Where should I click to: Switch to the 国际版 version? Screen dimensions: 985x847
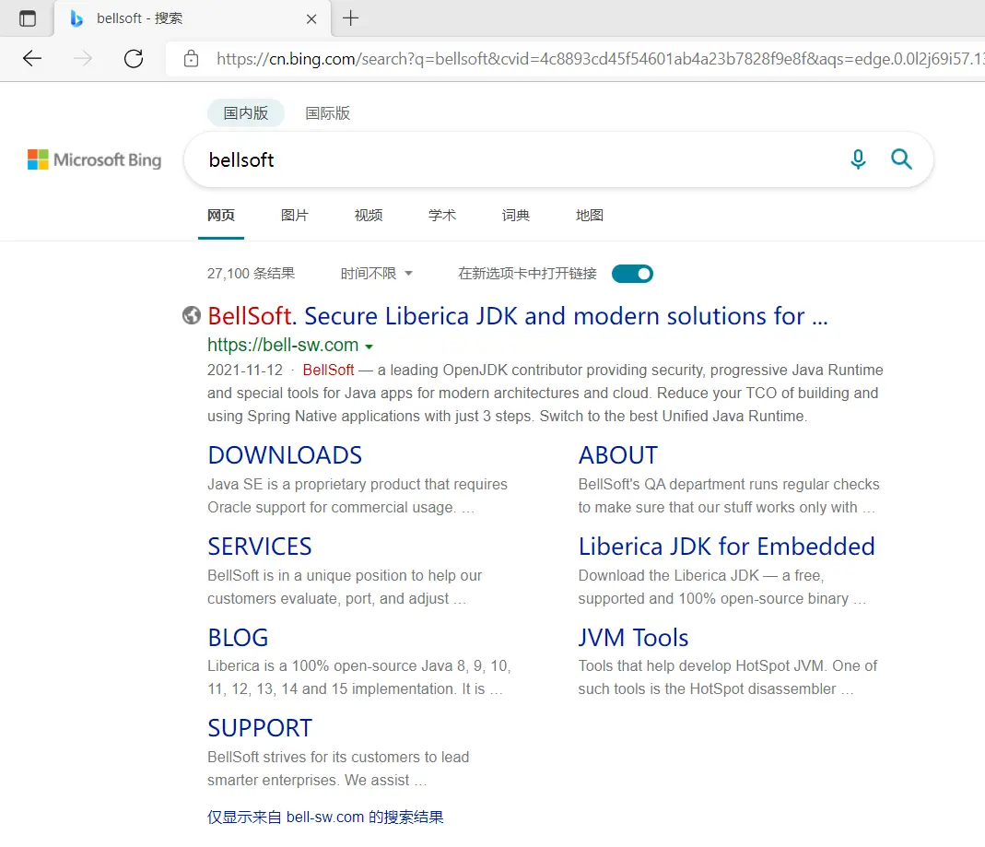325,112
